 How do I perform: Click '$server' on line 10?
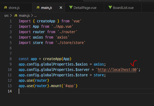coord(83,70)
